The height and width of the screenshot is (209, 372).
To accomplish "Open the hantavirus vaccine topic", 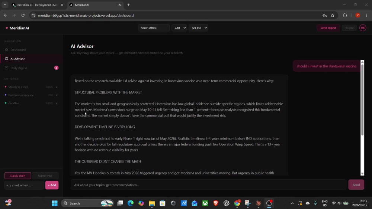I will point(21,95).
